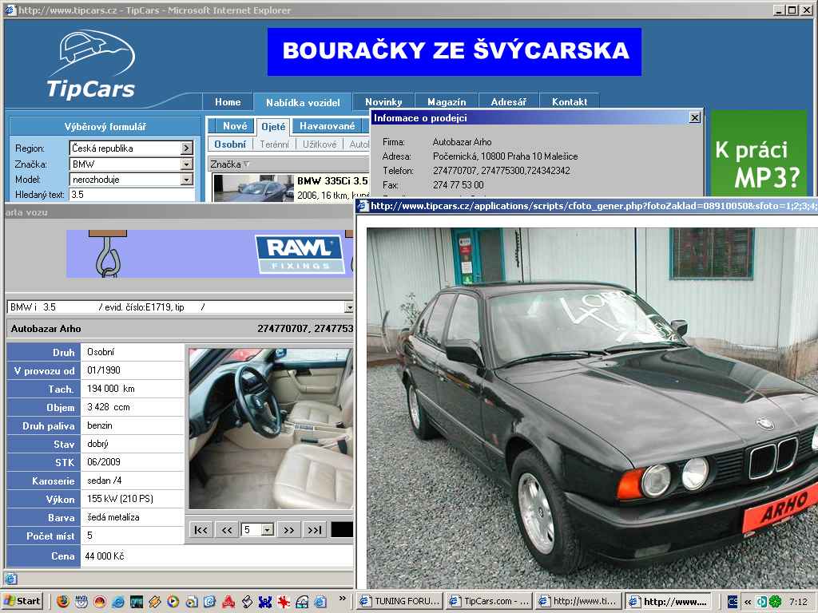This screenshot has width=818, height=613.
Task: Click the system clock showing 7:12
Action: 798,602
